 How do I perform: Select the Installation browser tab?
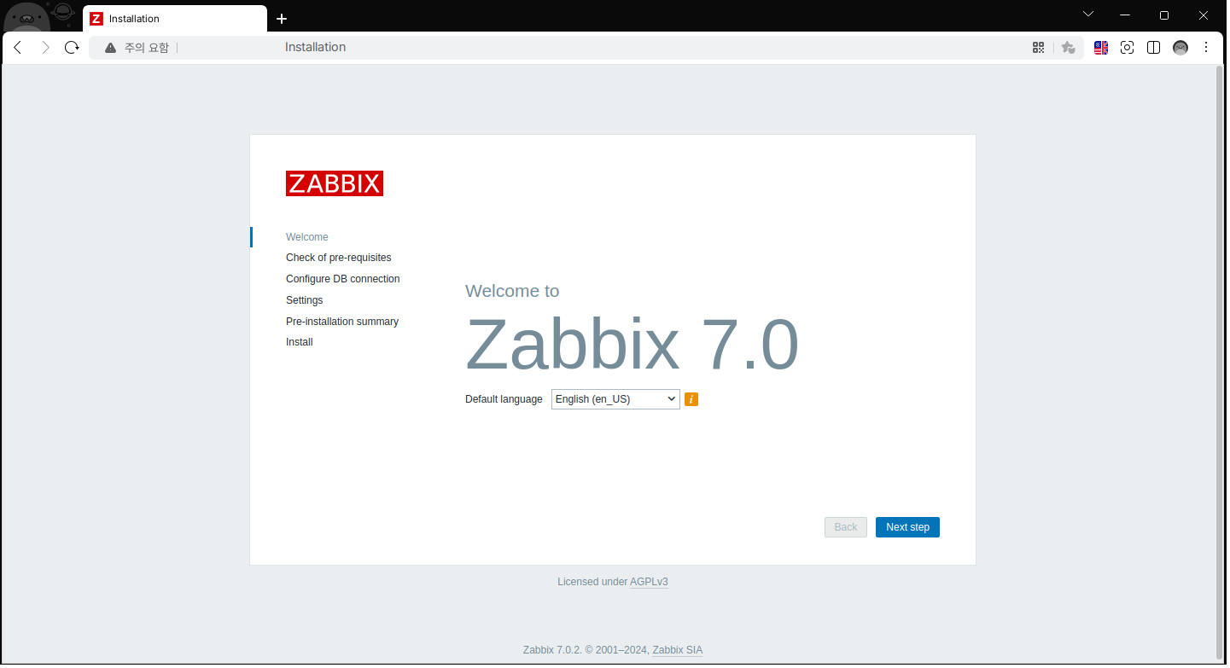click(x=175, y=19)
